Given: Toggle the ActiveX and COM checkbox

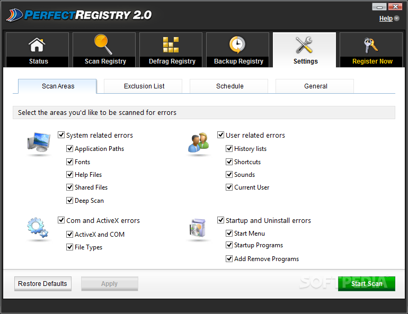Looking at the screenshot, I should (70, 234).
